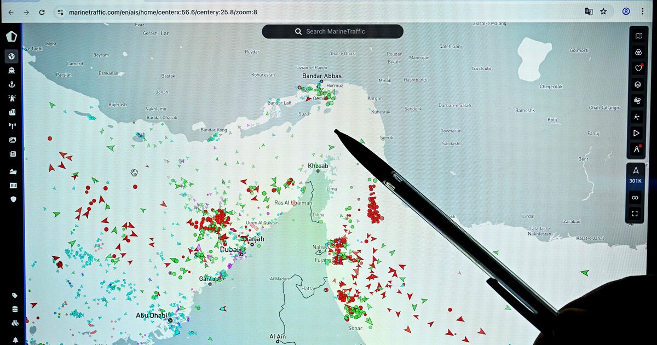Viewport: 657px width, 345px height.
Task: Focus the Search MarineTraffic field
Action: click(x=332, y=31)
